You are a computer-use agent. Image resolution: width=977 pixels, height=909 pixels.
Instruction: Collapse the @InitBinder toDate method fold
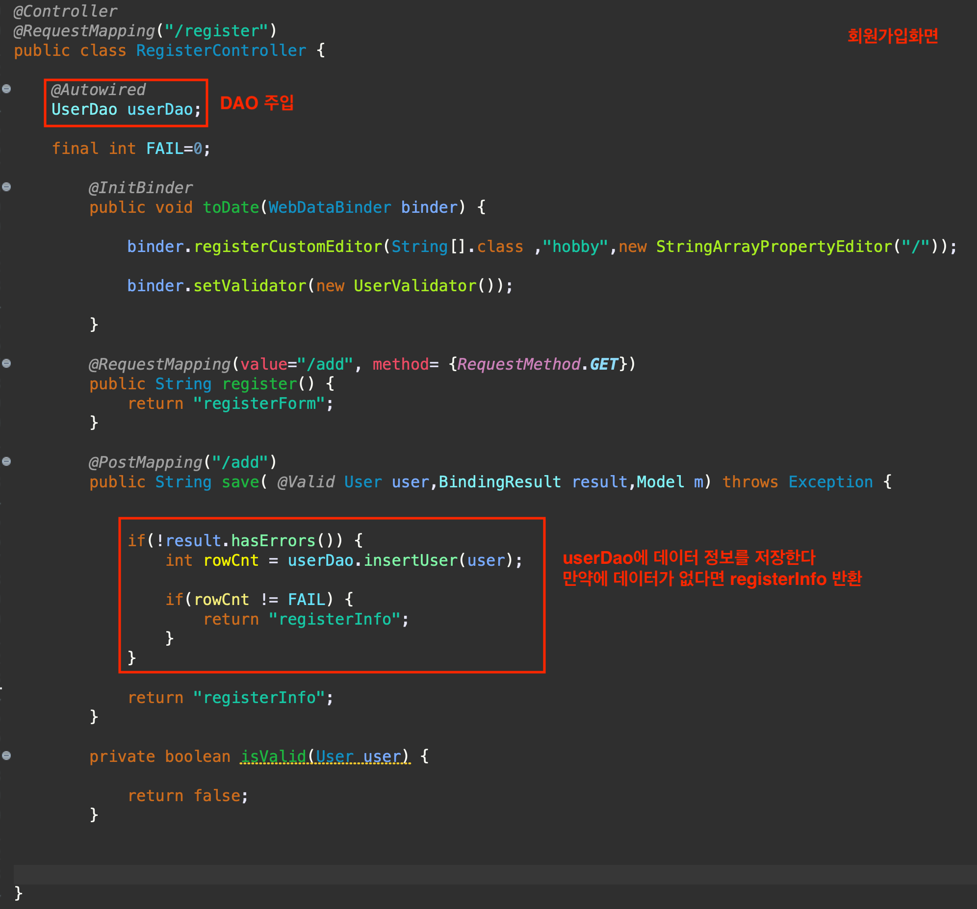coord(6,187)
